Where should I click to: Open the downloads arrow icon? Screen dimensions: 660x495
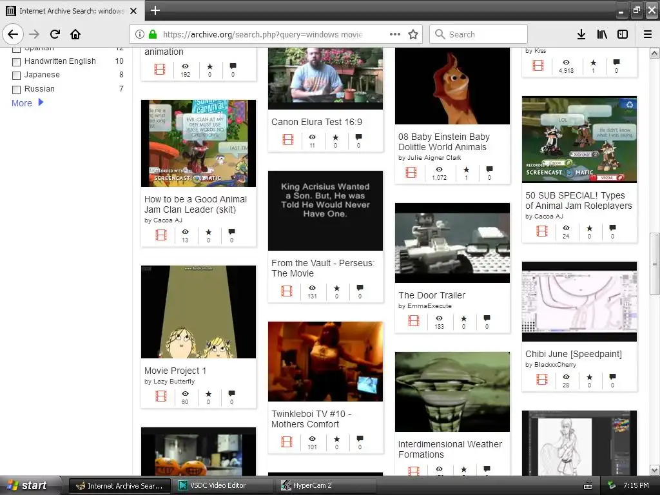(581, 34)
